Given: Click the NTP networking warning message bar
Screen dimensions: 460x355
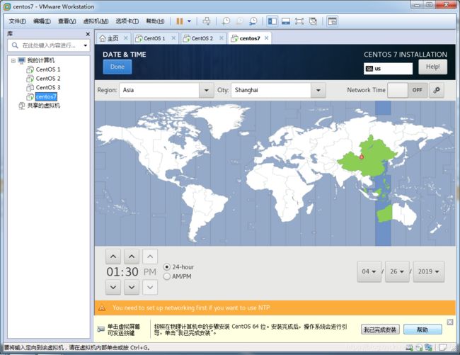Looking at the screenshot, I should (275, 308).
